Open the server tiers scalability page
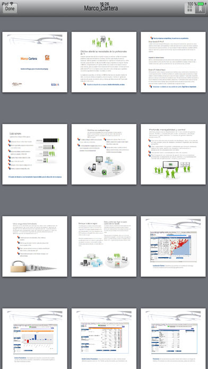The height and width of the screenshot is (369, 208). pyautogui.click(x=35, y=154)
